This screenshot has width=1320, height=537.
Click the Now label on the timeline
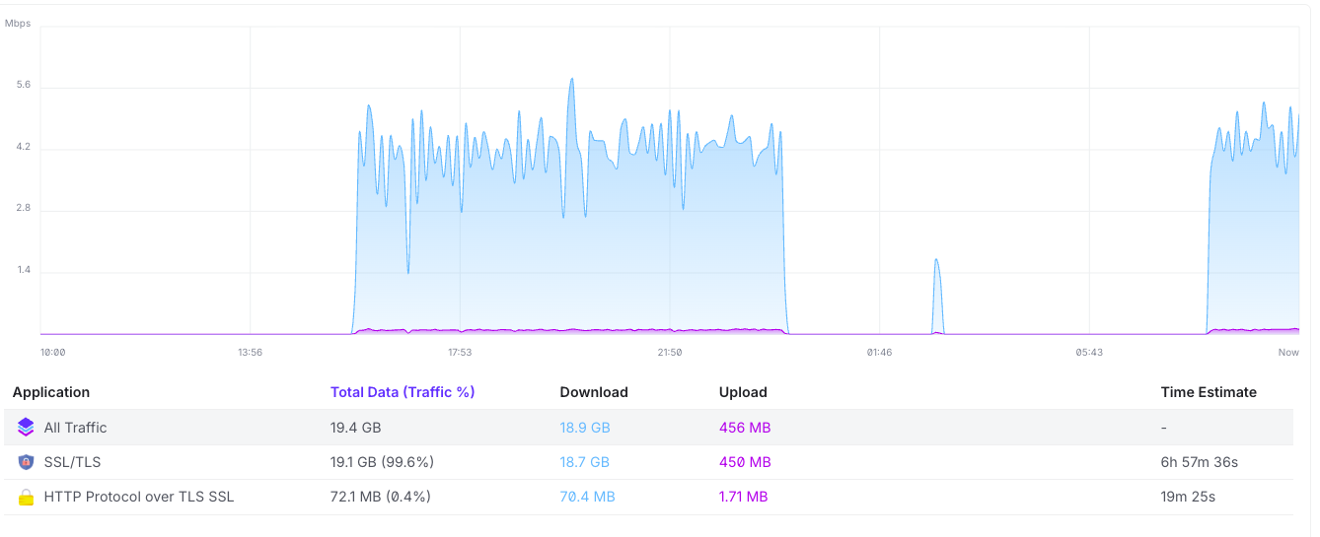click(x=1288, y=353)
